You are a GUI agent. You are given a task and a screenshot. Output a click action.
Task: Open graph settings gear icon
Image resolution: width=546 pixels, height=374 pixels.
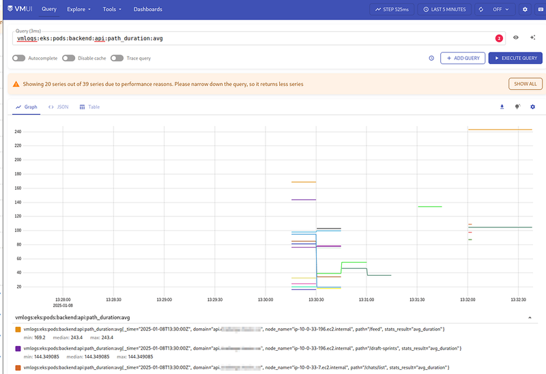[x=533, y=107]
